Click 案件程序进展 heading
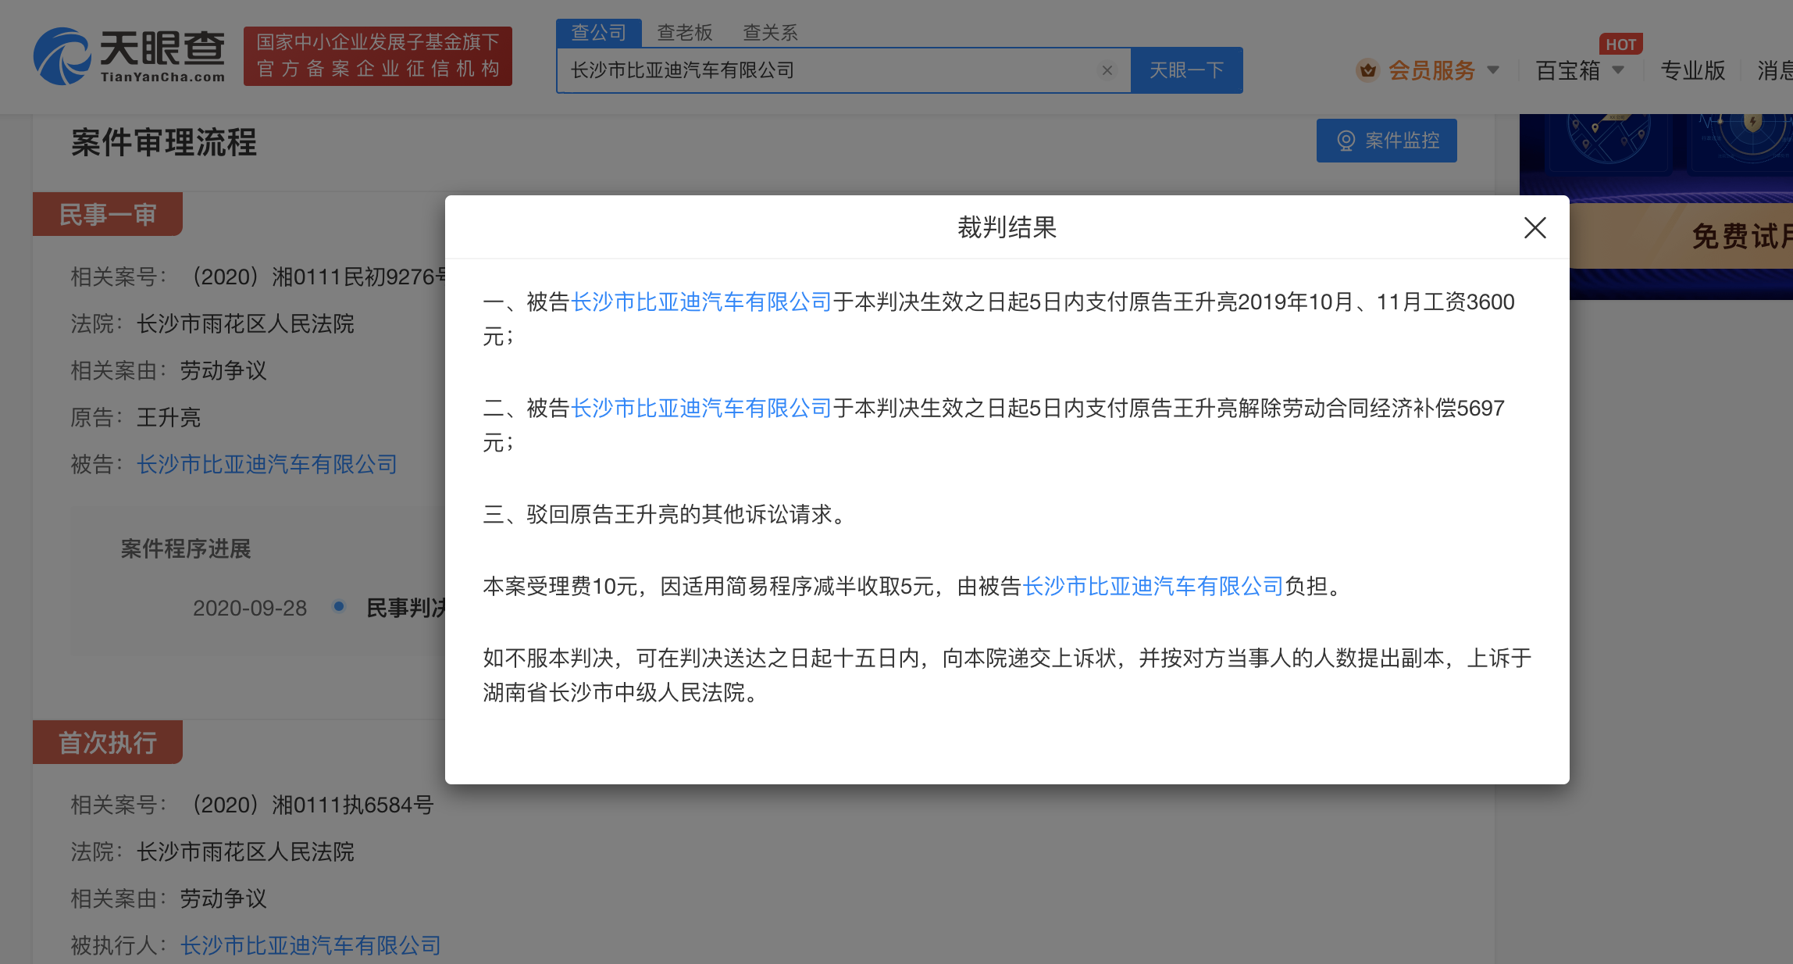1793x964 pixels. click(186, 549)
